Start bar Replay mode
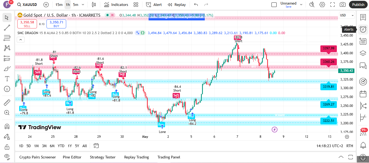The height and width of the screenshot is (163, 369). point(177,5)
